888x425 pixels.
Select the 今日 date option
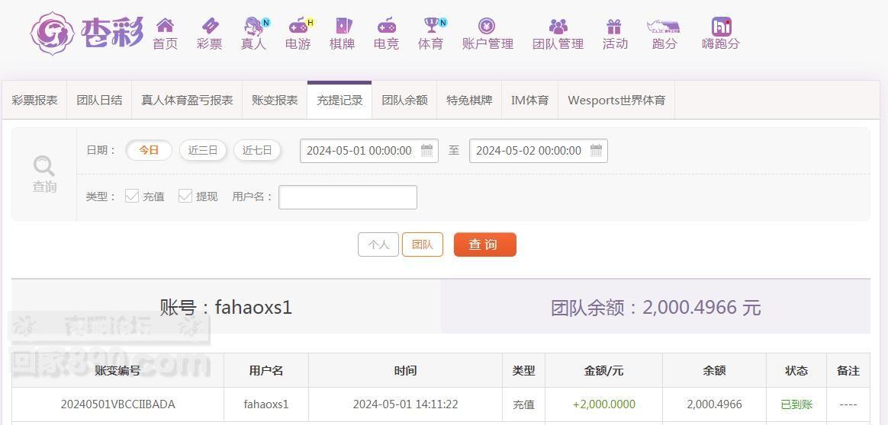coord(148,150)
